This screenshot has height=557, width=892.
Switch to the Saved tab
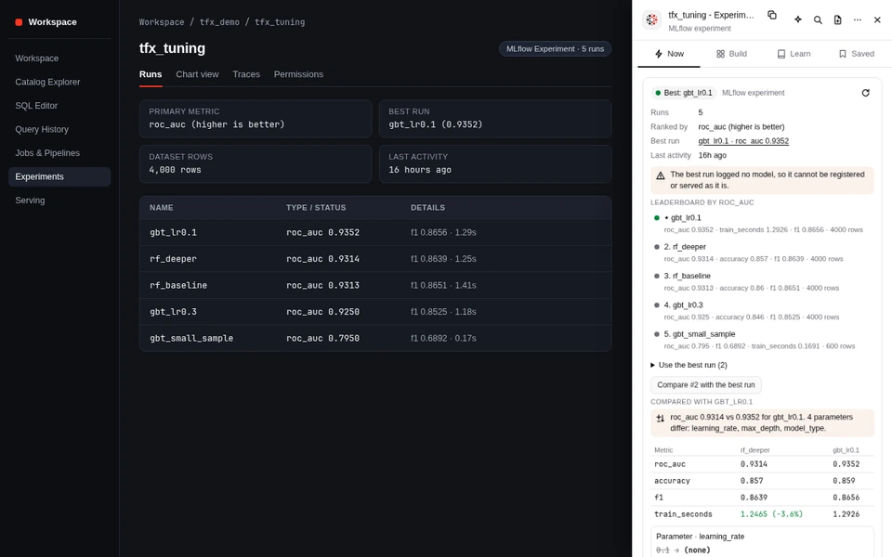pos(856,54)
